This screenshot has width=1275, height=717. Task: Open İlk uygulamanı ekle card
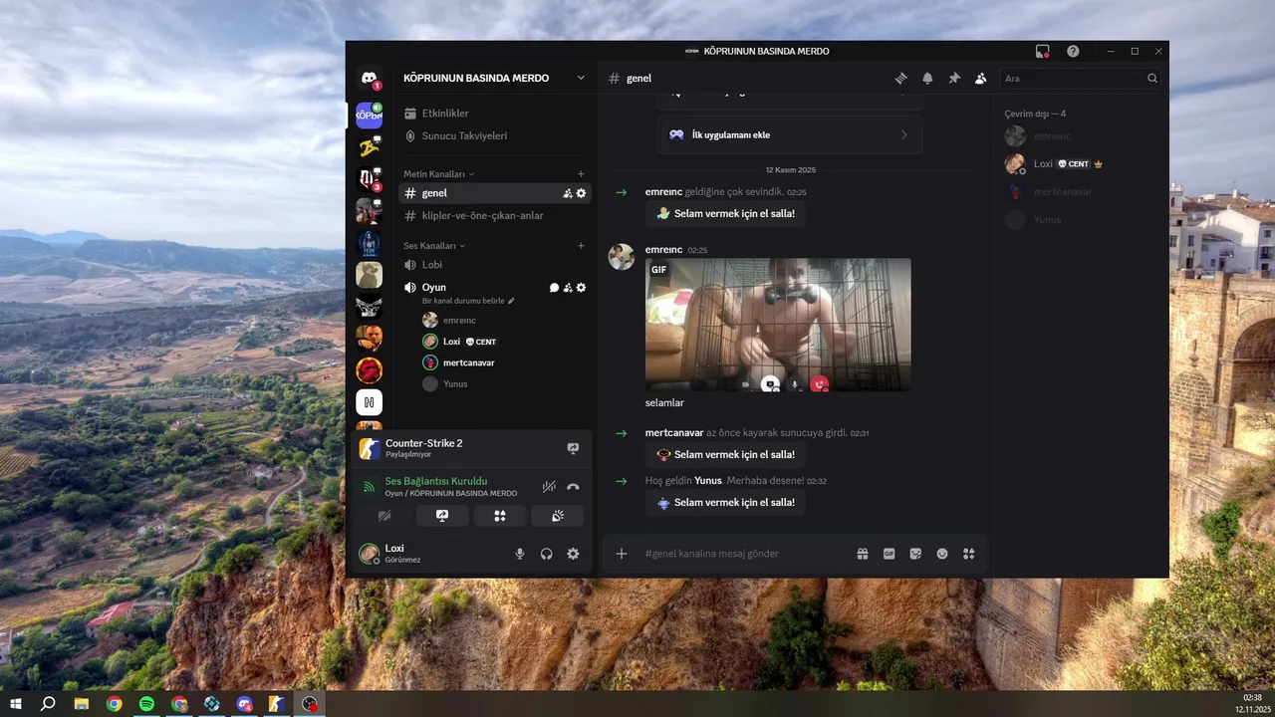click(x=789, y=134)
